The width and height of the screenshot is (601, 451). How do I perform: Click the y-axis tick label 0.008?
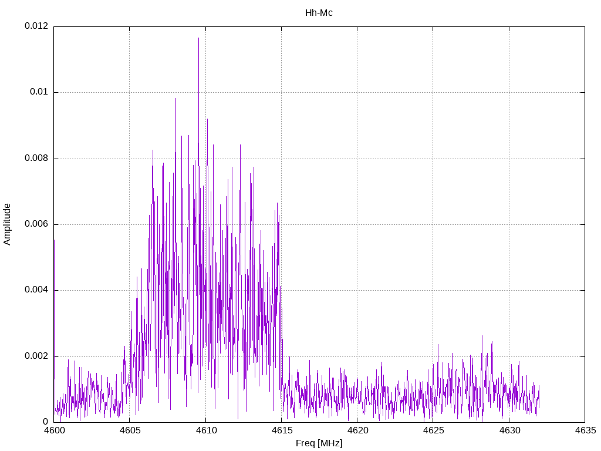(x=36, y=159)
